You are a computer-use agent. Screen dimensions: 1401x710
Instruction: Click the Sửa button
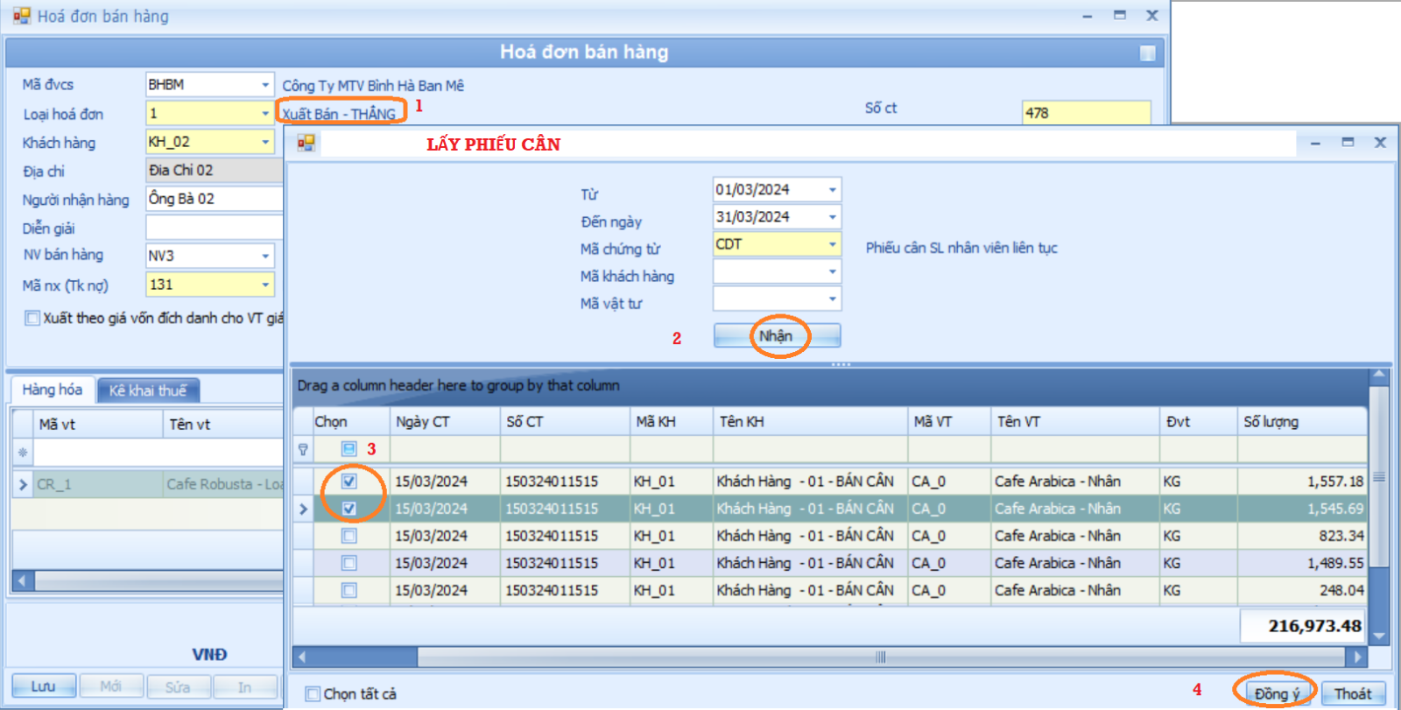pos(178,686)
